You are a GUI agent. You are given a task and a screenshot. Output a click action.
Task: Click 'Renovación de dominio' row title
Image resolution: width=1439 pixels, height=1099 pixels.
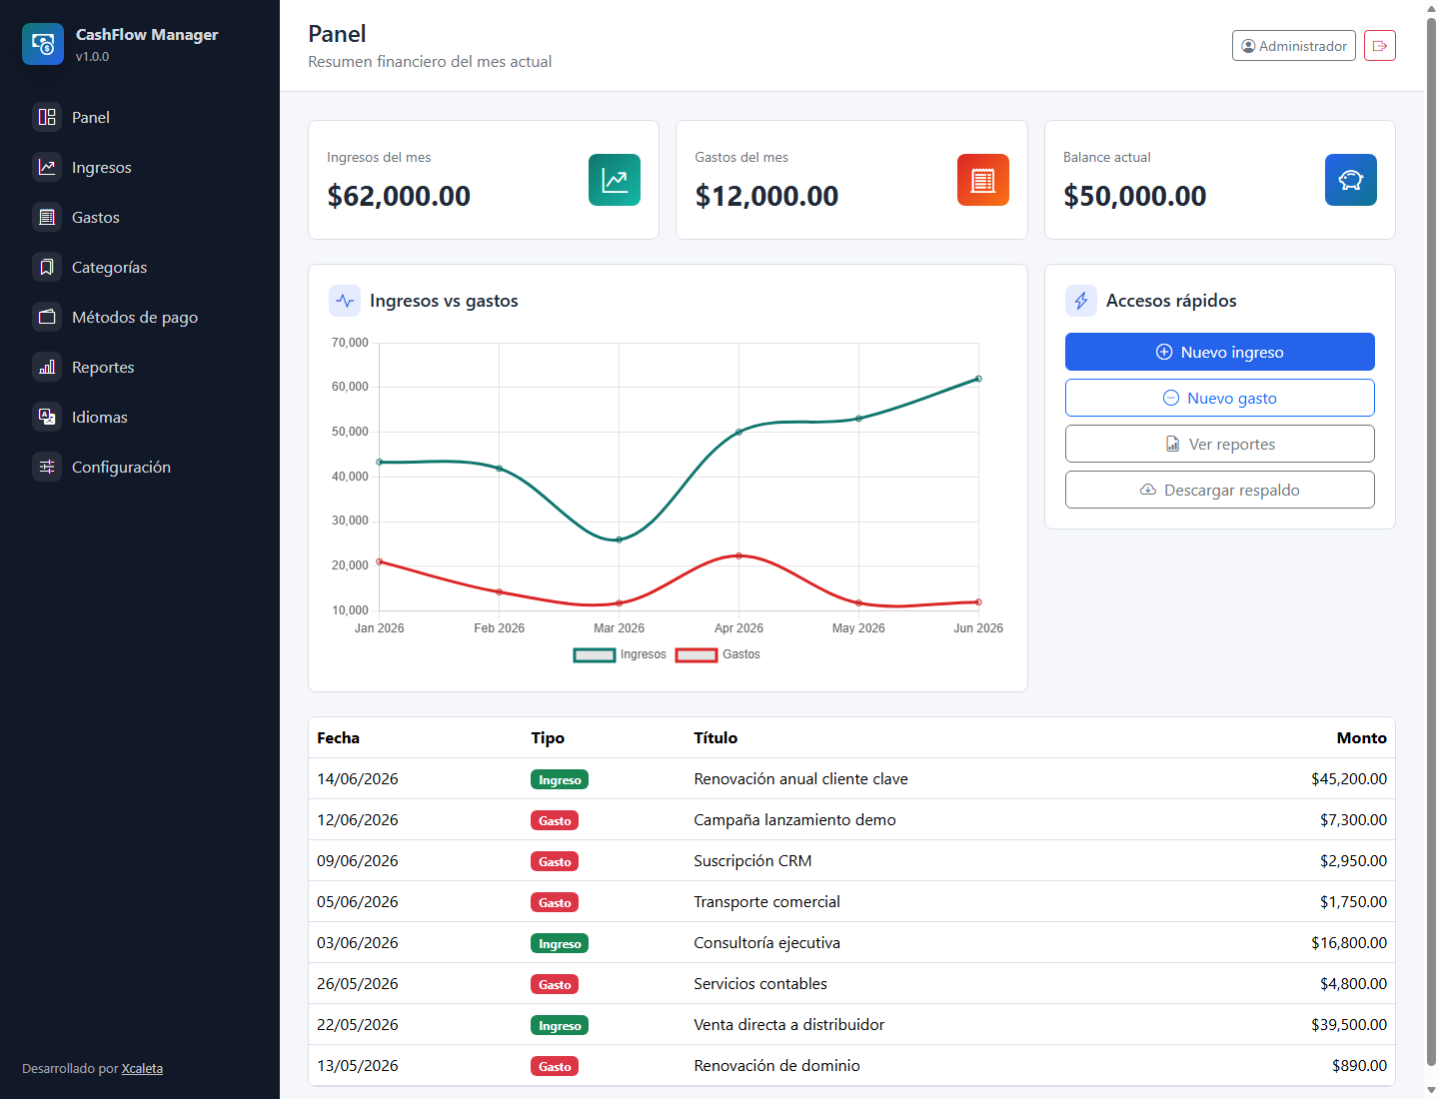776,1066
